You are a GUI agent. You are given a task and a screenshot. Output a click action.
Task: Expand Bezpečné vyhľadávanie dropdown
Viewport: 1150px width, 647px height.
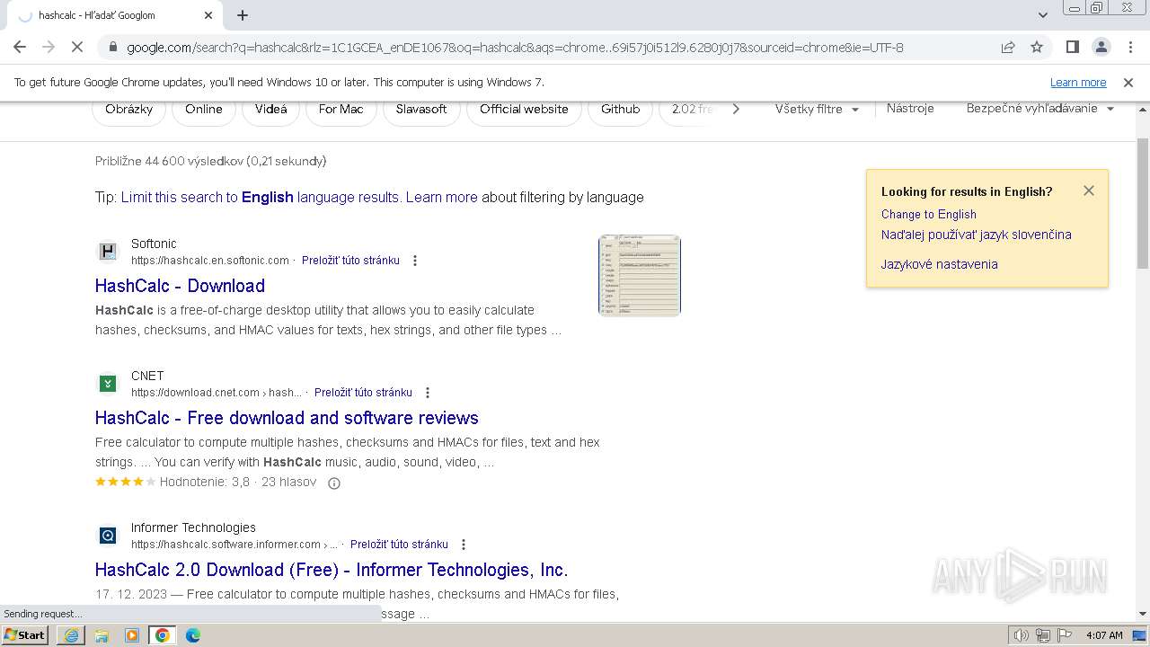pos(1039,109)
